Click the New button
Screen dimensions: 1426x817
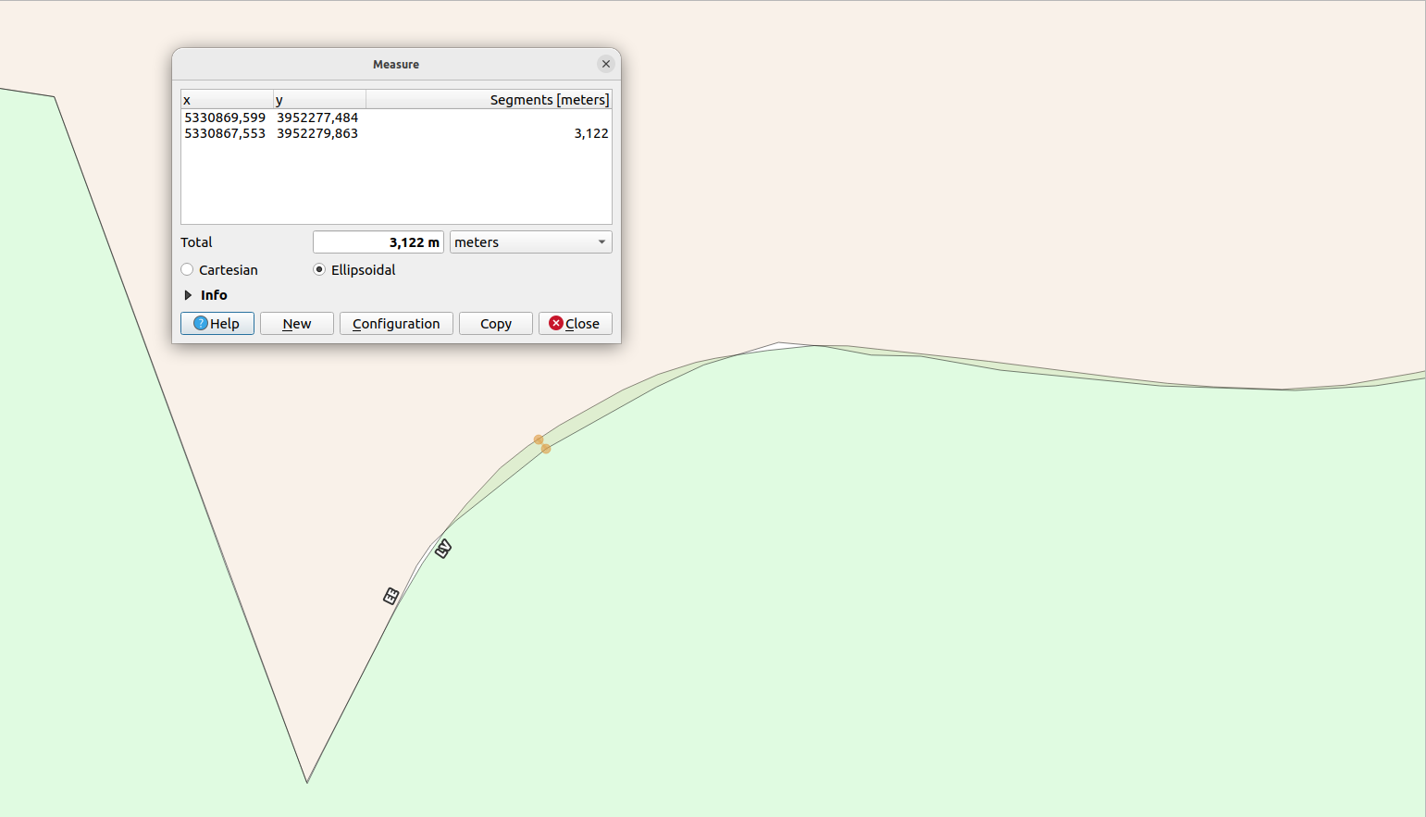[x=297, y=324]
